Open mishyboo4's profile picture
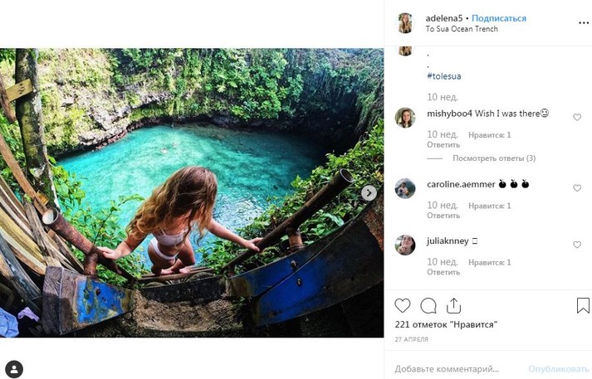 click(405, 118)
